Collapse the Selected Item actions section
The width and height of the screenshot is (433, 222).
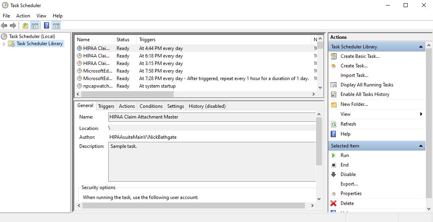pyautogui.click(x=421, y=146)
